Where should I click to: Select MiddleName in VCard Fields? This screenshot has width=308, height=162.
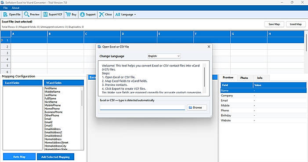(x=52, y=92)
